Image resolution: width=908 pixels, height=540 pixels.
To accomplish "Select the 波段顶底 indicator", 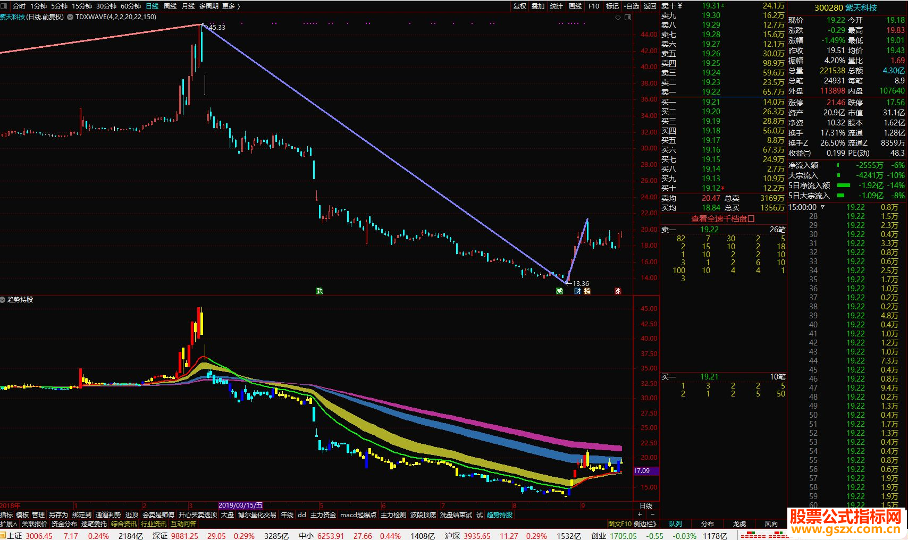I will pyautogui.click(x=423, y=514).
